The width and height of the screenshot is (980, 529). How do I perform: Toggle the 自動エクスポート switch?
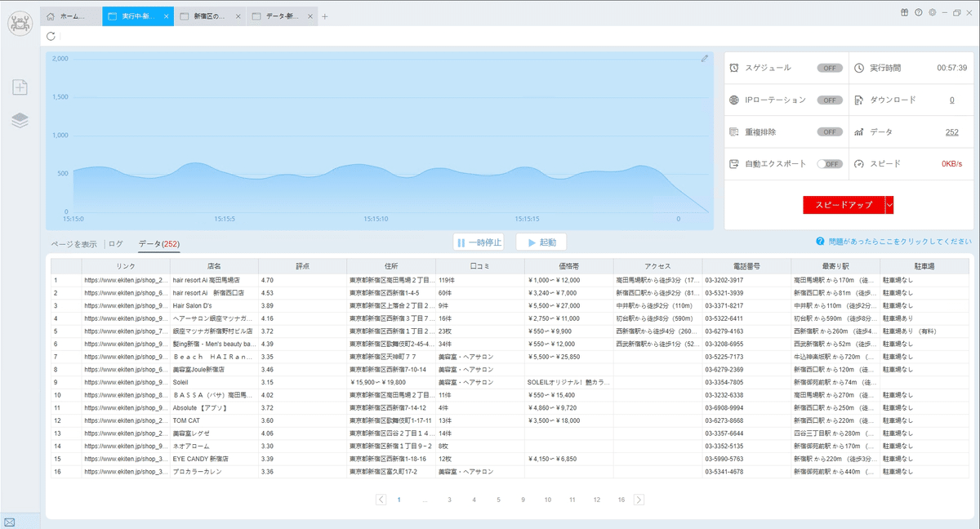[830, 163]
